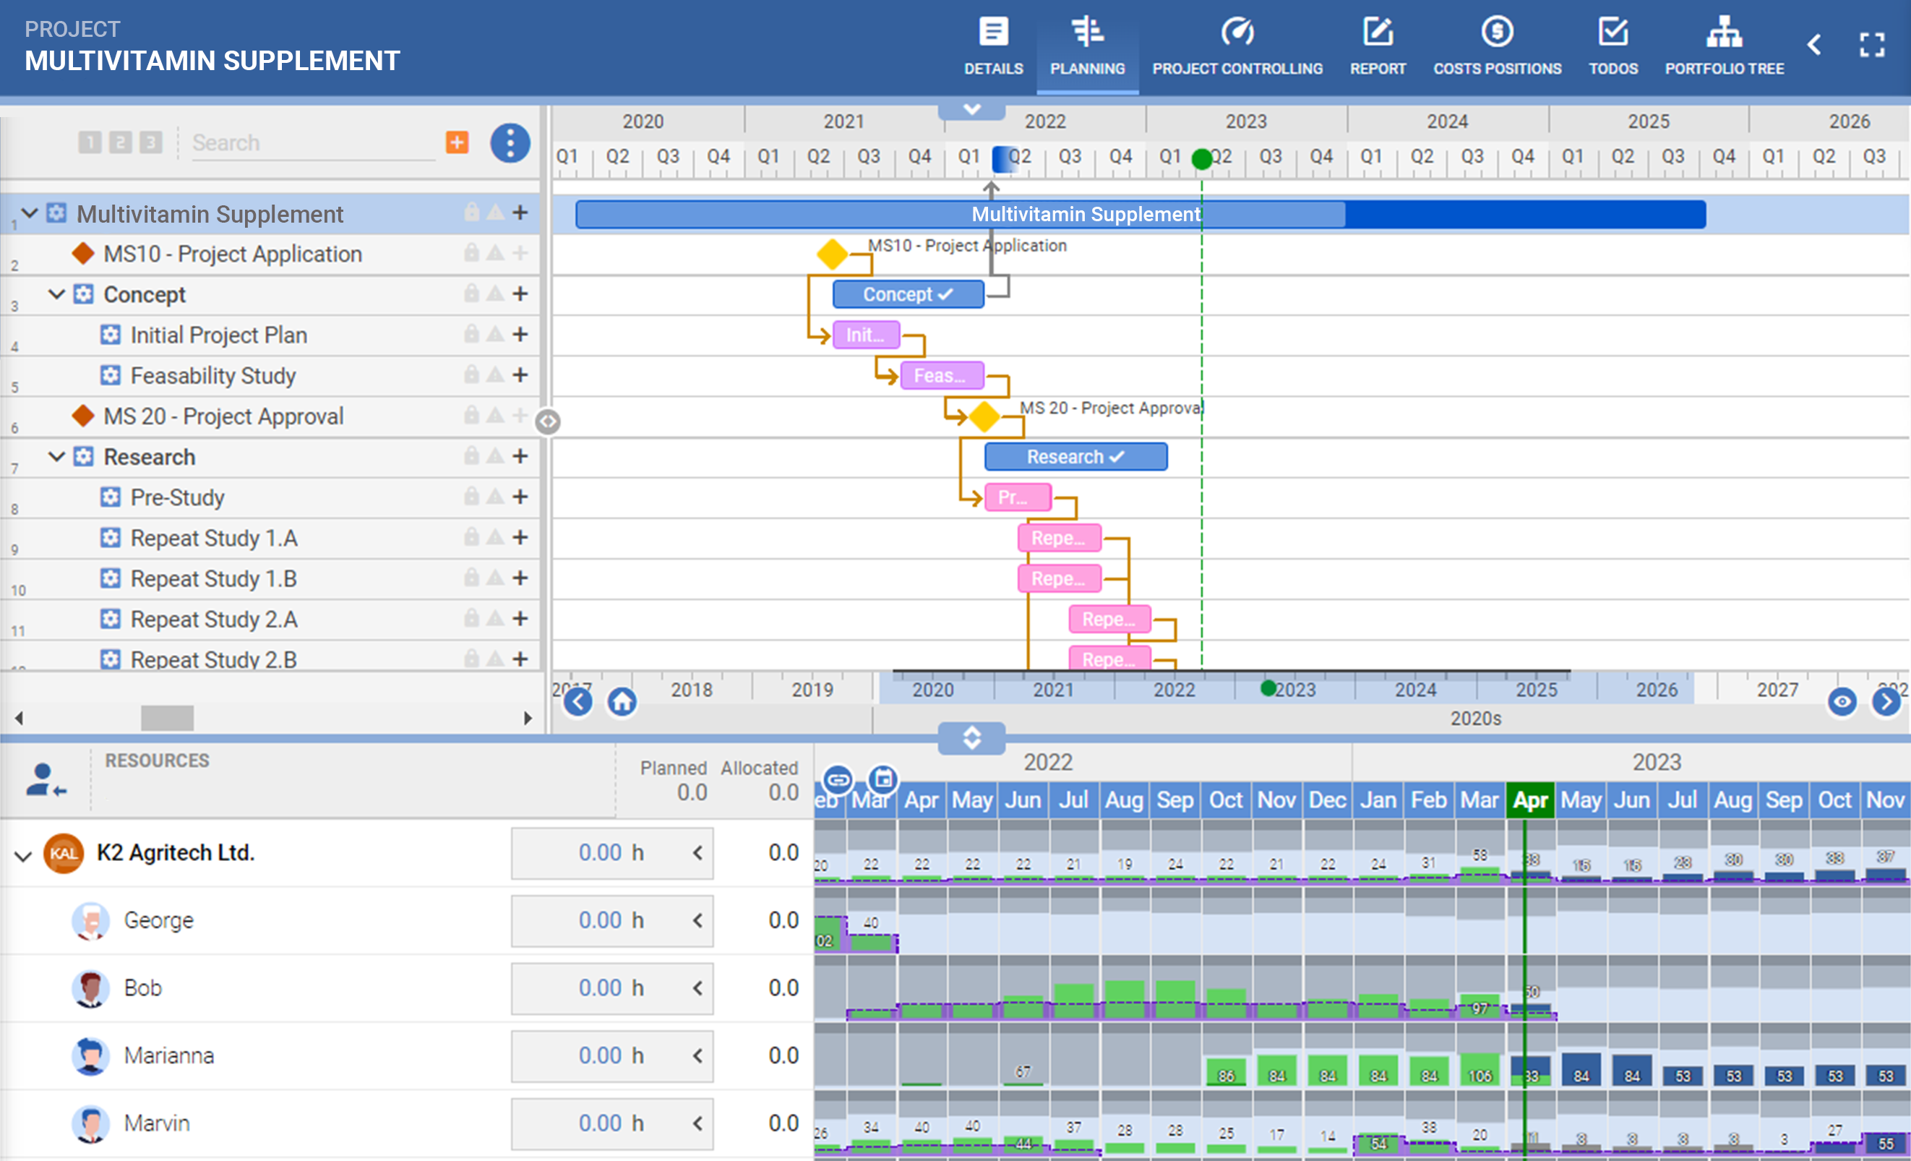Open the three-dot options menu
The width and height of the screenshot is (1911, 1161).
tap(510, 142)
